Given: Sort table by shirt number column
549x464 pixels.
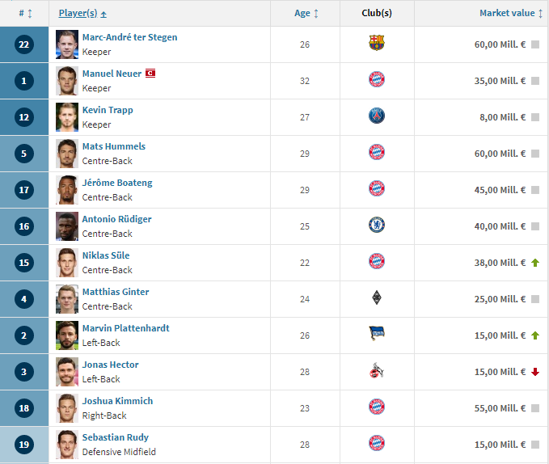Looking at the screenshot, I should (25, 13).
